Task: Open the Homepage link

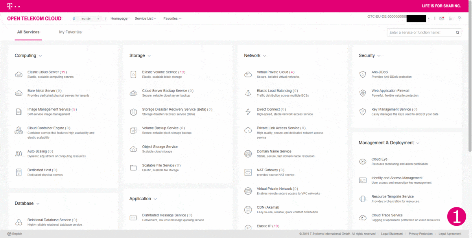Action: [x=119, y=18]
